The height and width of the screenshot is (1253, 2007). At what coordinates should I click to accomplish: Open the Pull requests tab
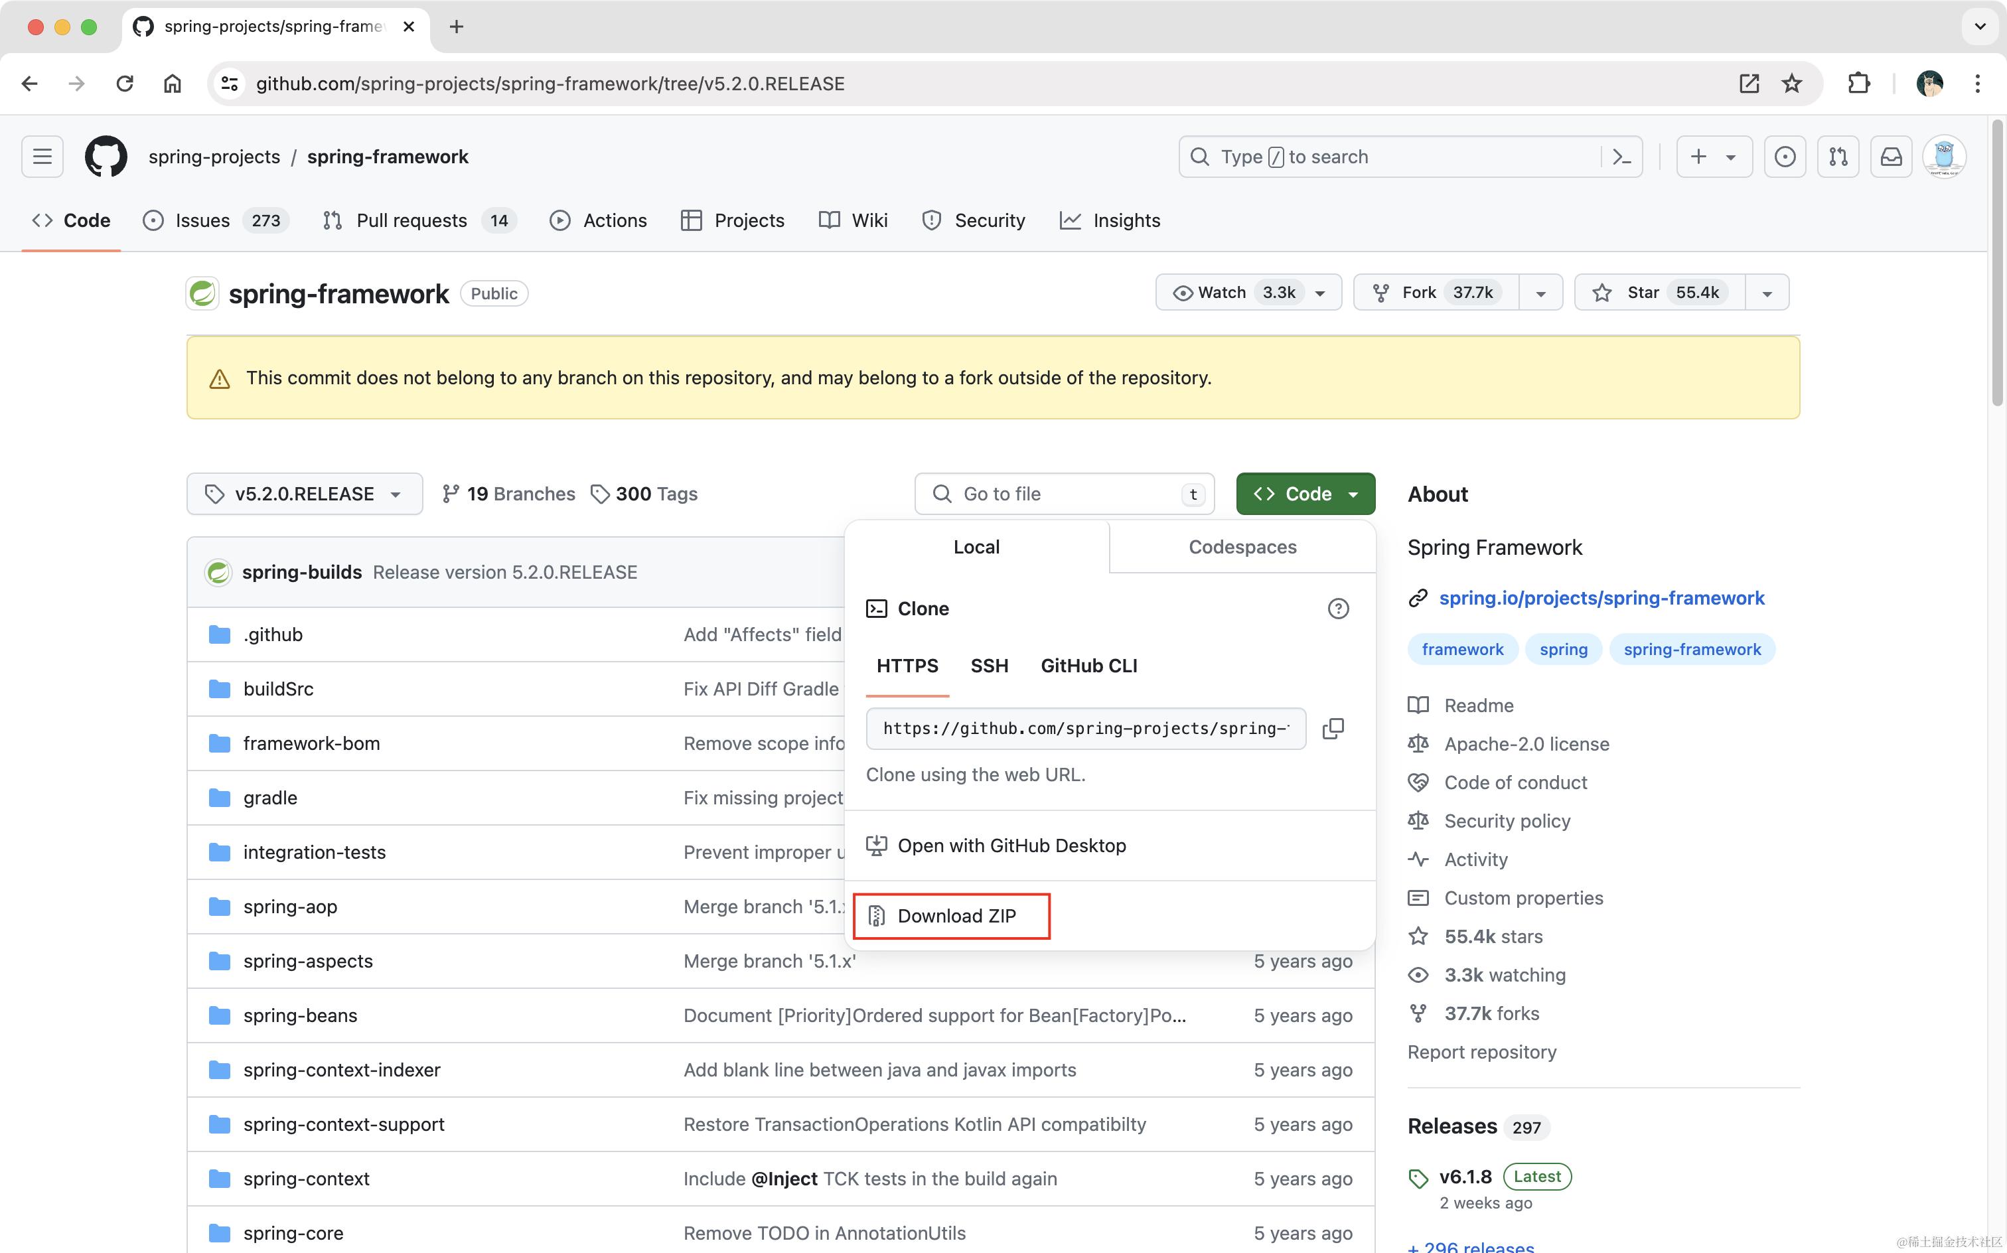click(x=411, y=220)
